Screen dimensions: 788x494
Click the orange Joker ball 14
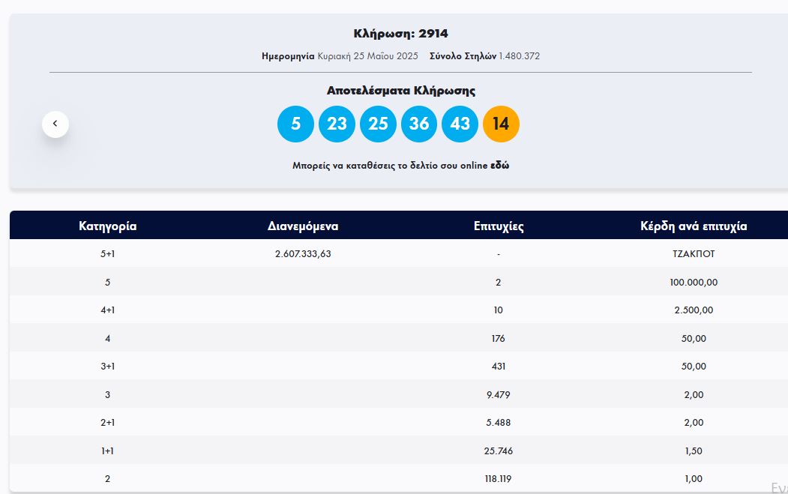tap(501, 124)
